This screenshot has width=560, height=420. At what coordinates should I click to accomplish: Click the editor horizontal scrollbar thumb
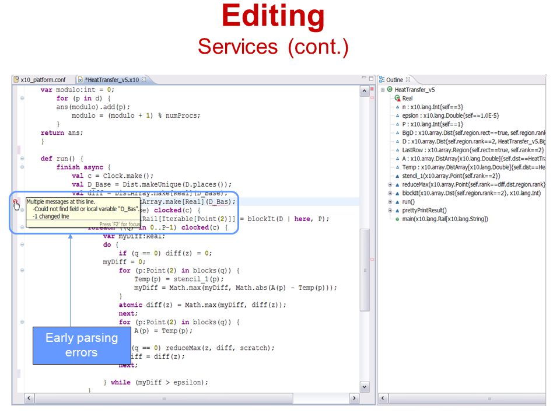[164, 398]
